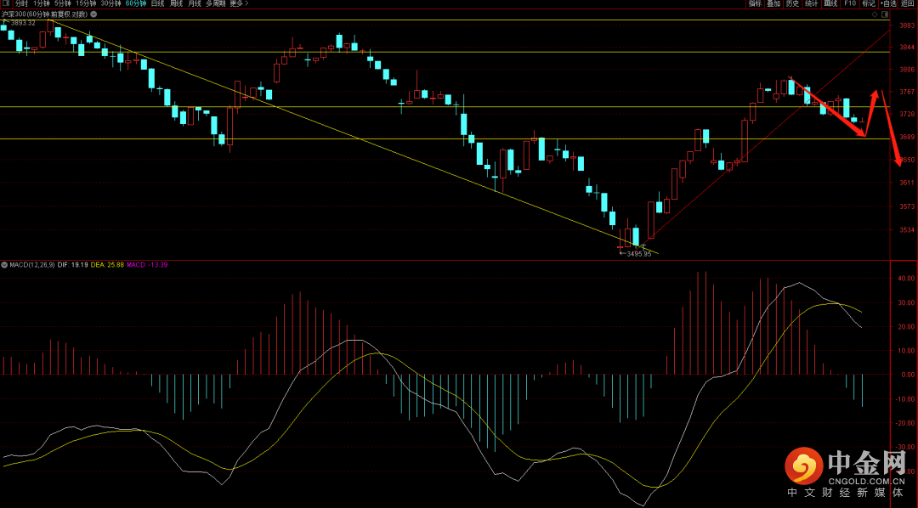Open the 指标 indicators button
The width and height of the screenshot is (918, 508).
click(755, 3)
